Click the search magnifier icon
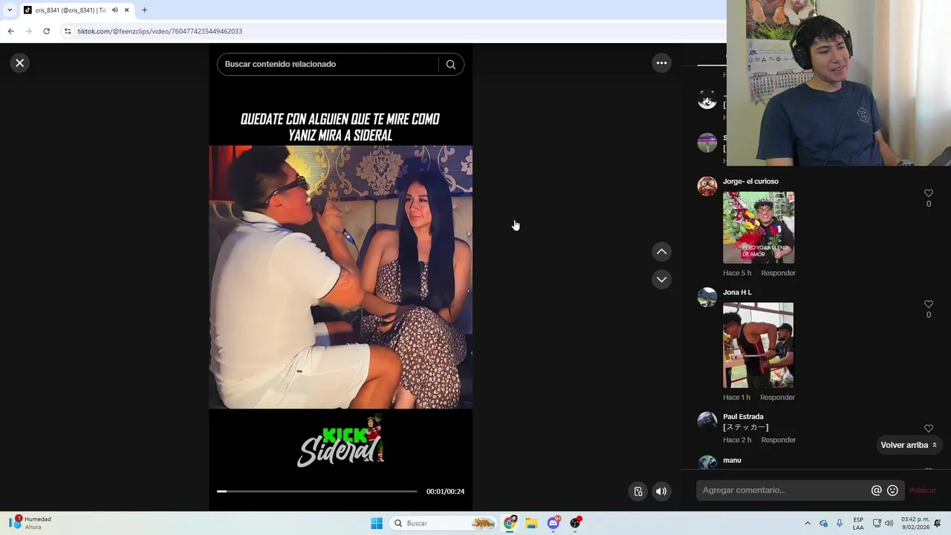 pos(450,65)
